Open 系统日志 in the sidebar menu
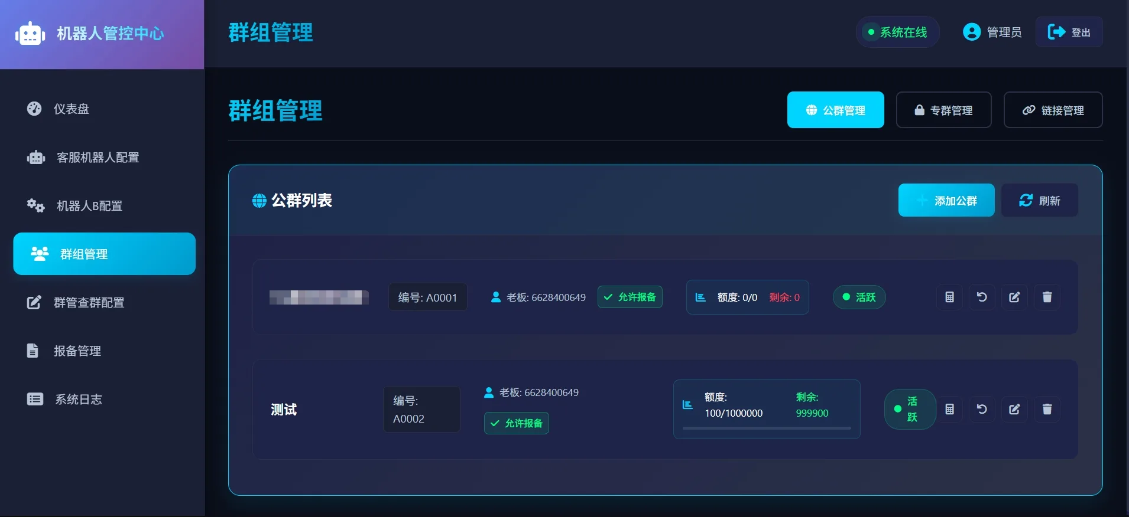Viewport: 1129px width, 517px height. (x=78, y=400)
